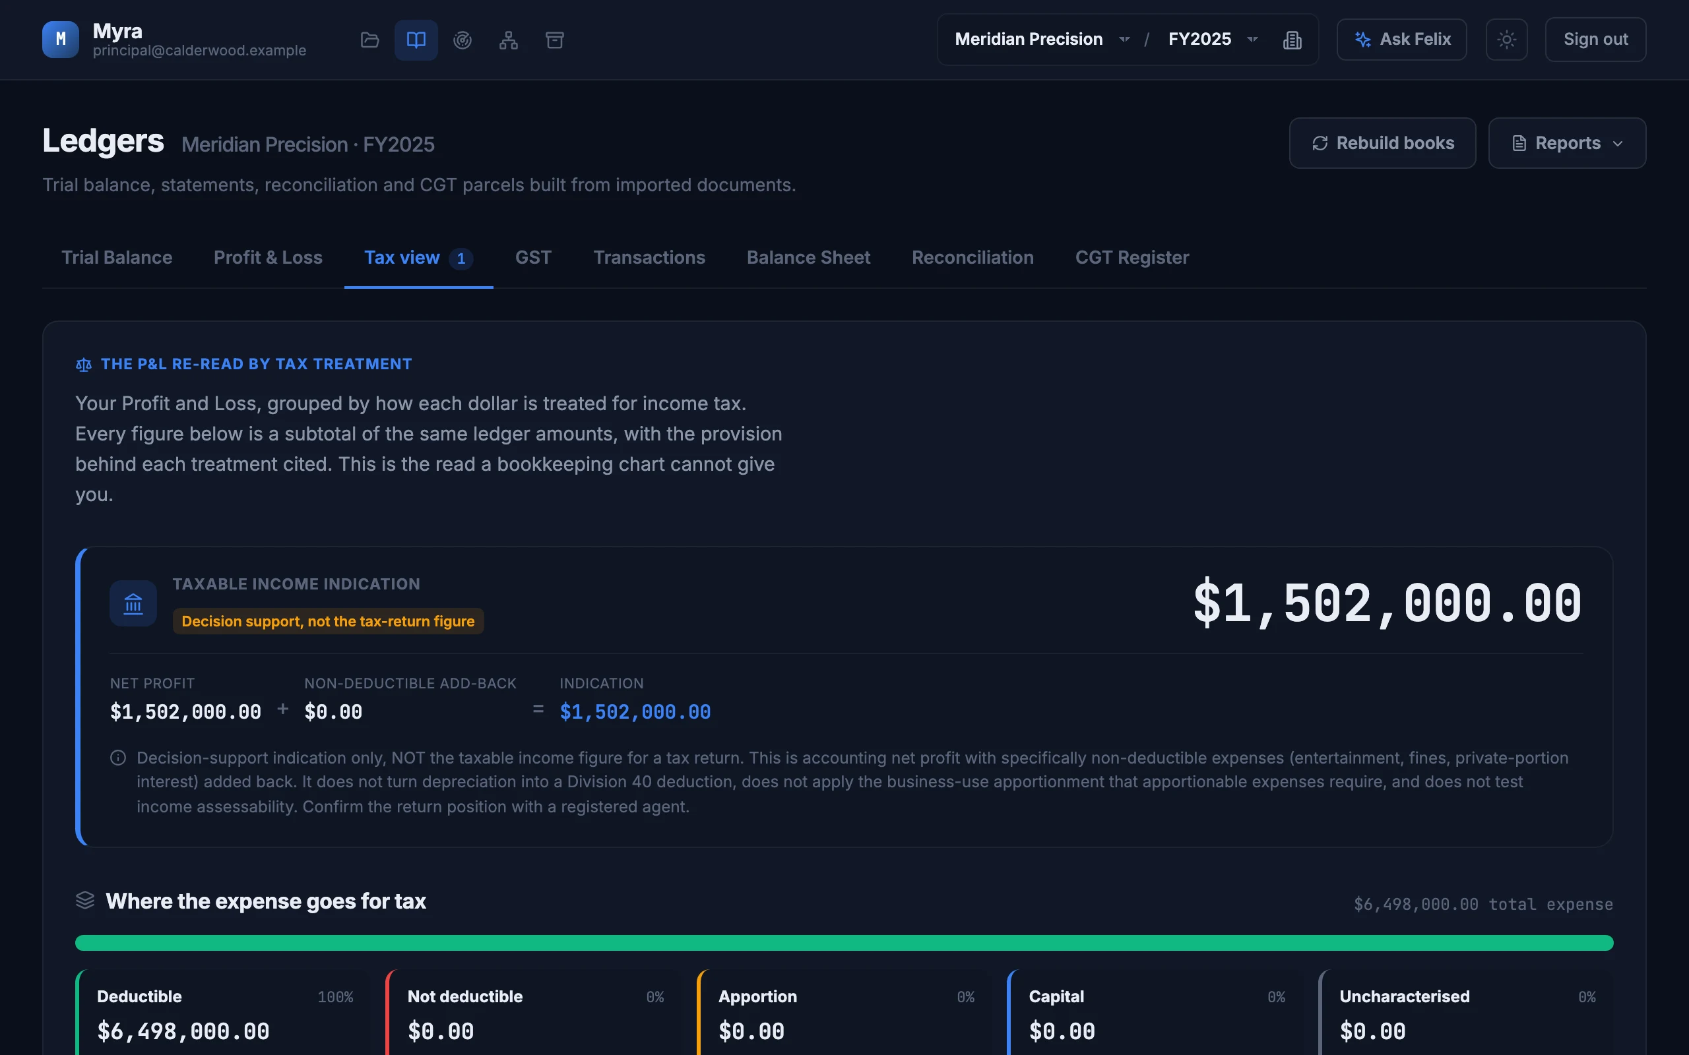Open the CGT Register tab
1689x1055 pixels.
(x=1132, y=257)
